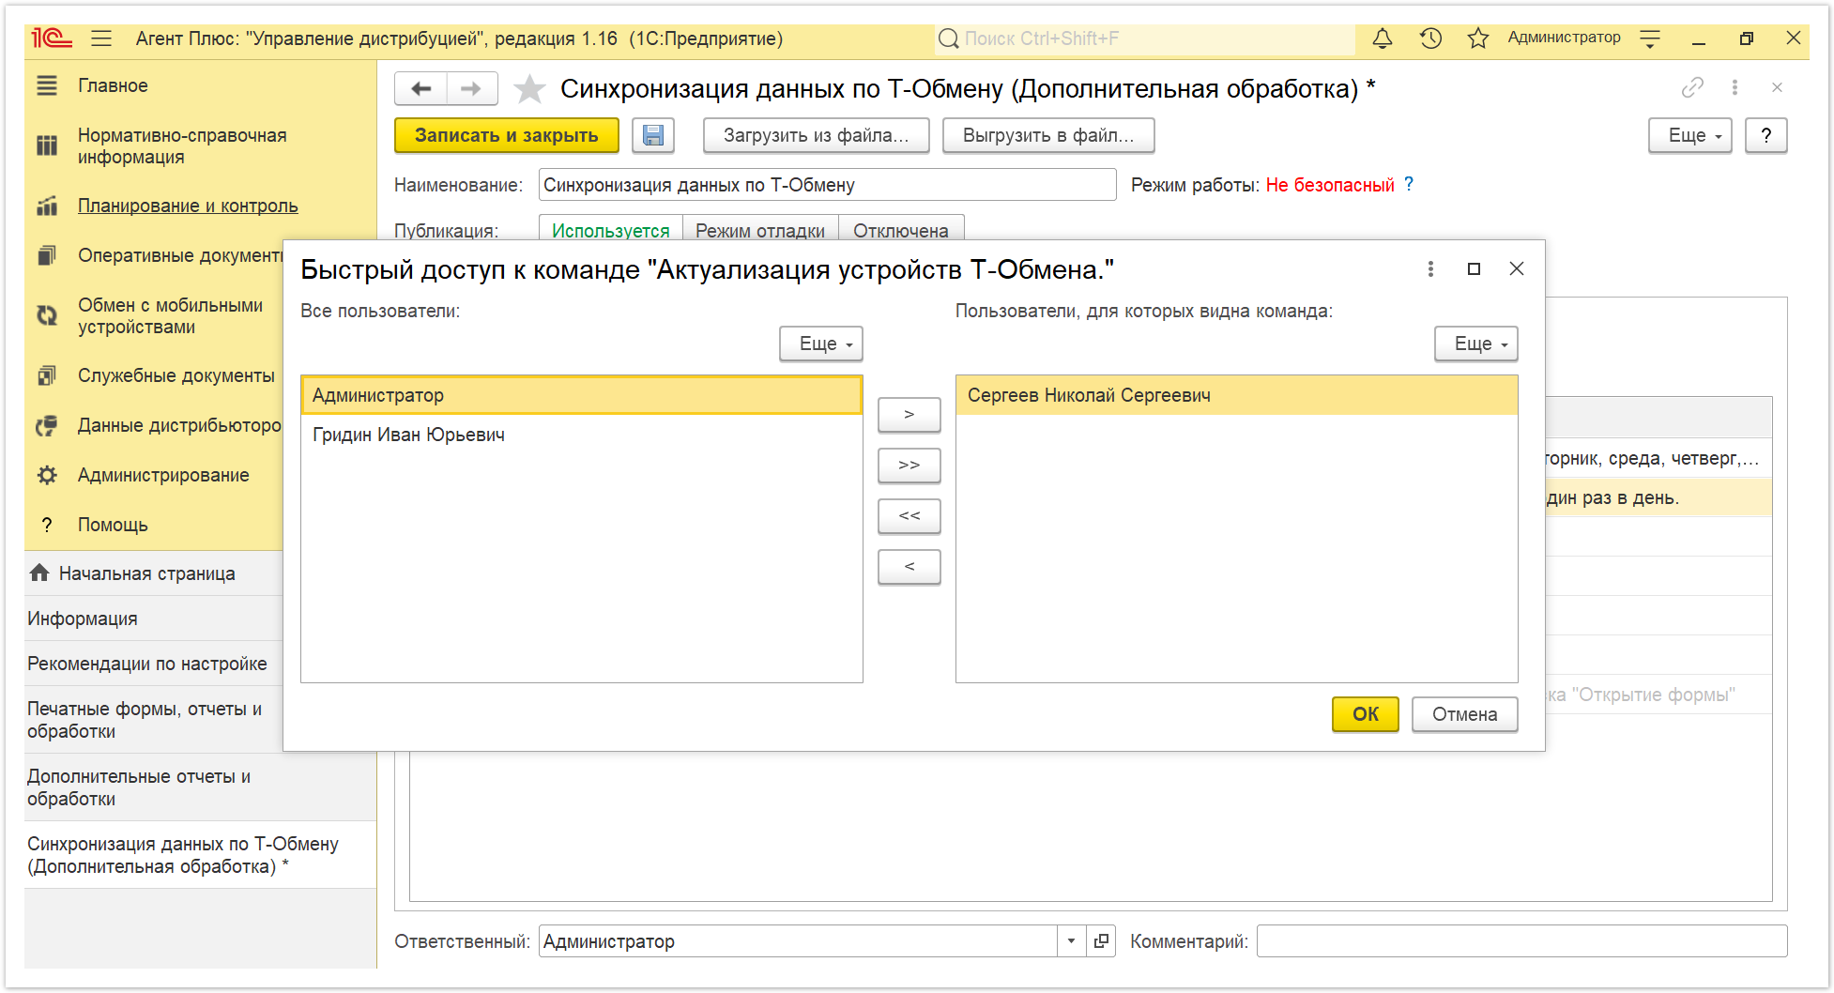This screenshot has height=993, width=1834.
Task: Click the 1C logo icon
Action: pos(52,38)
